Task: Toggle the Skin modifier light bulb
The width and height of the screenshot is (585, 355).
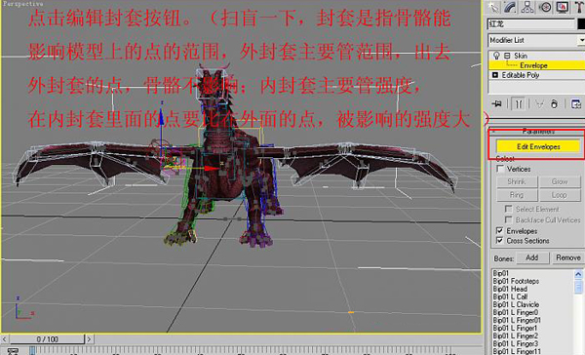Action: coord(496,56)
